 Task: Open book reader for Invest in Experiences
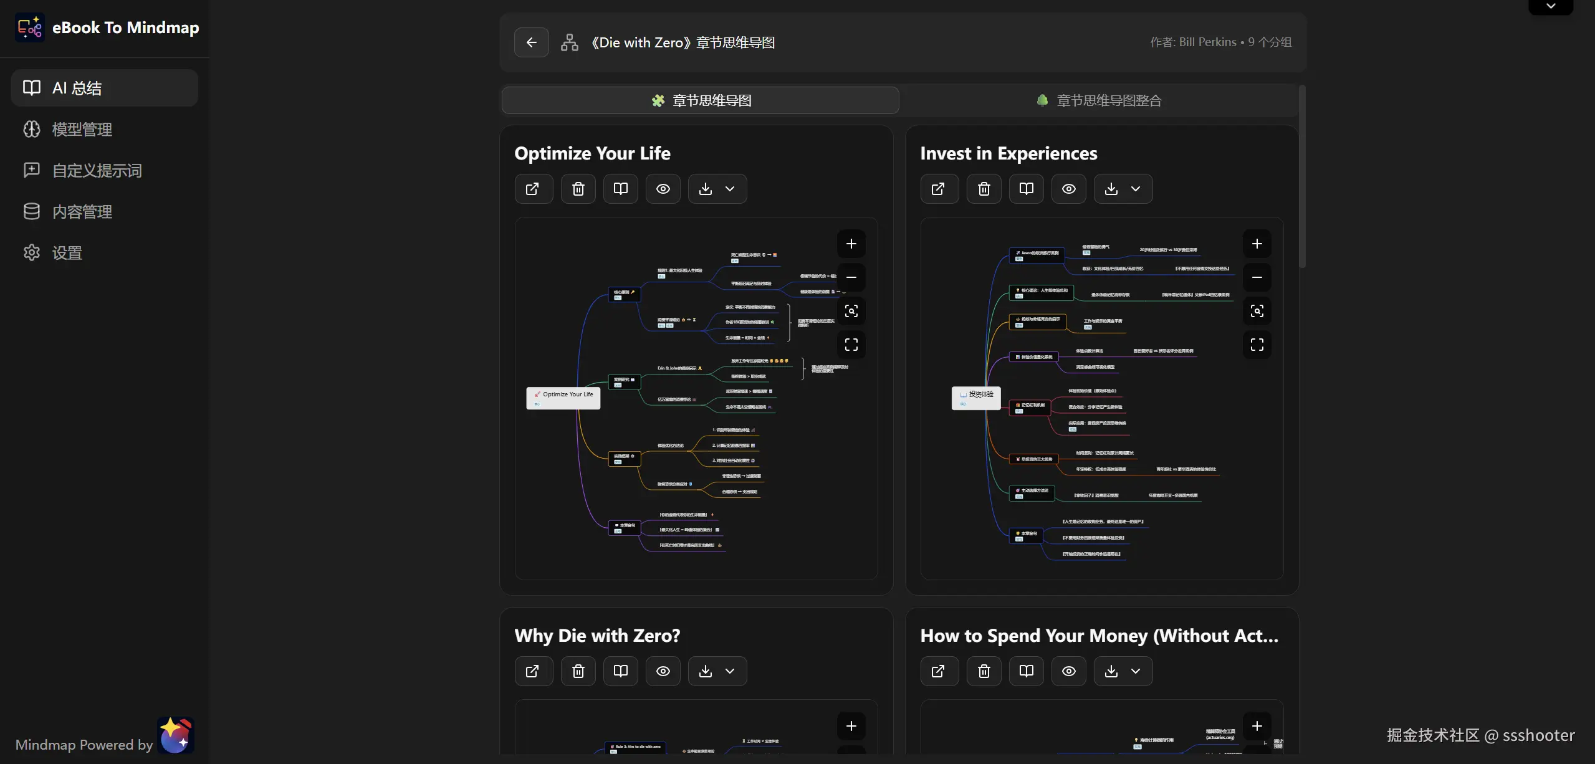1026,189
